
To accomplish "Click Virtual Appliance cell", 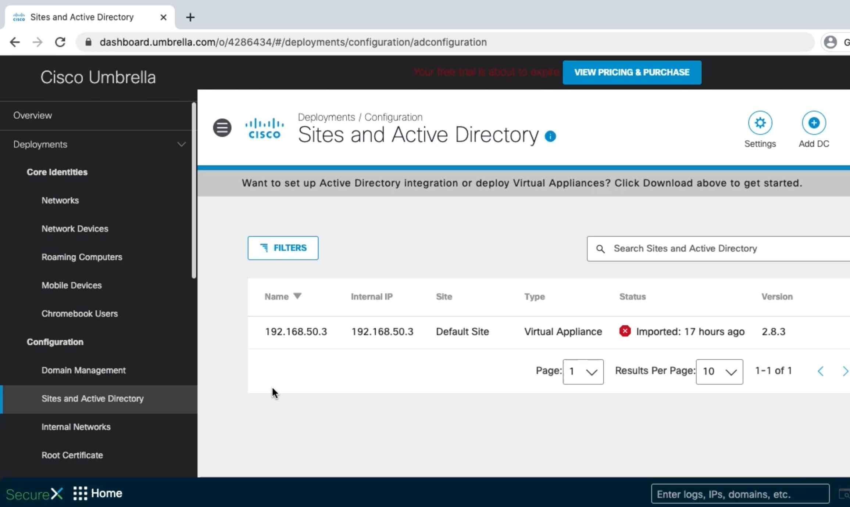I will point(563,331).
